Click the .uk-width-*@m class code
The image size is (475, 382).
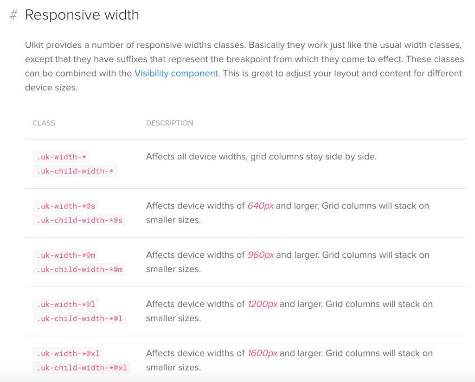pos(66,255)
